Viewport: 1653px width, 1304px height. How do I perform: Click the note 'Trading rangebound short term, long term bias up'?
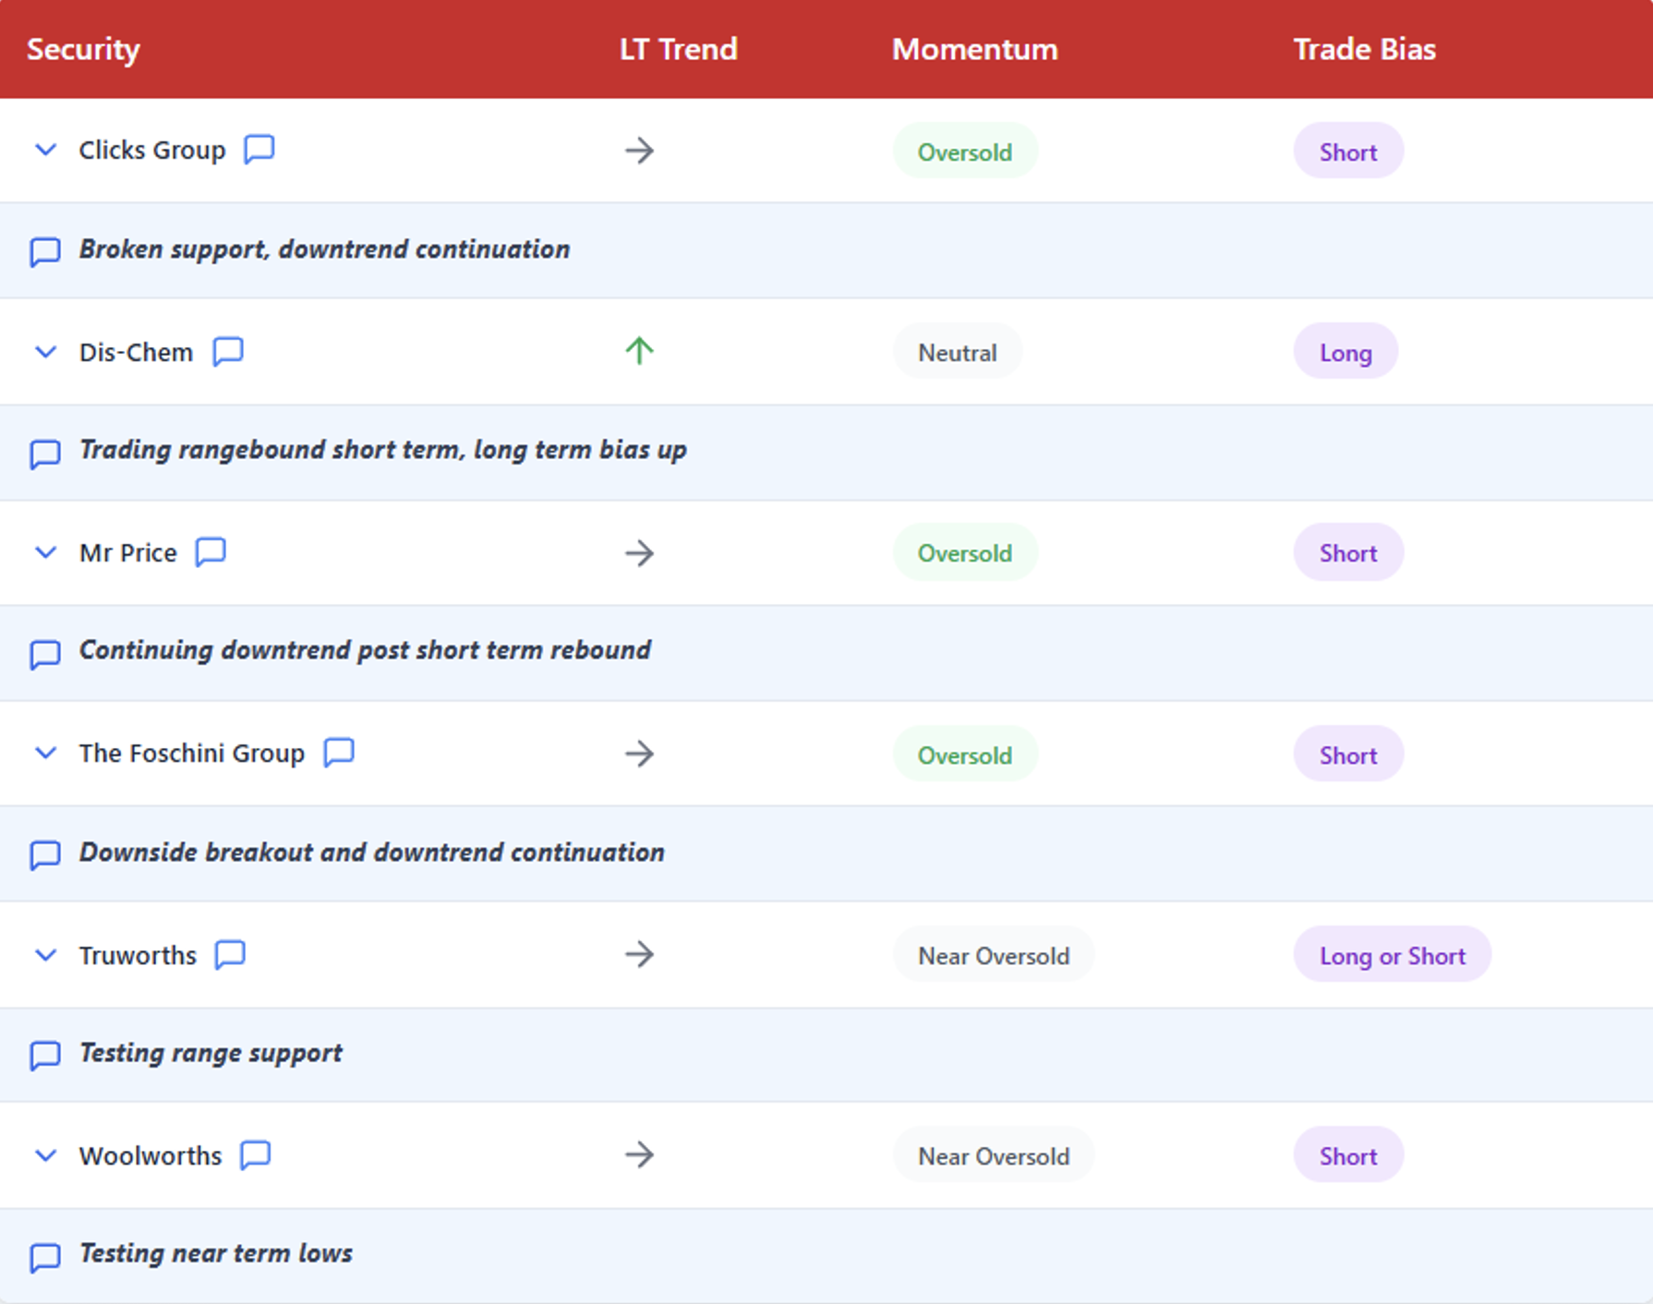pos(382,450)
